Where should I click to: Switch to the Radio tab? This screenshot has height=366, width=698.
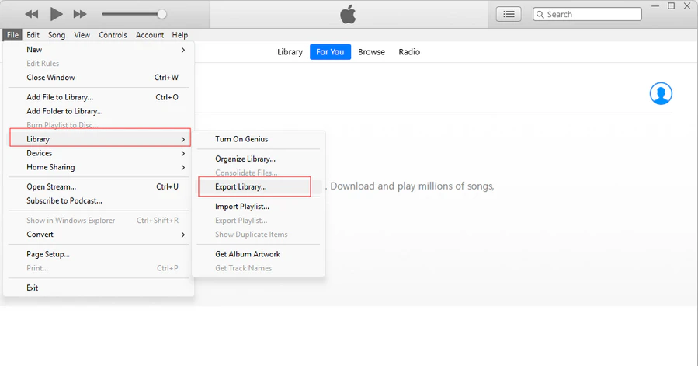409,52
